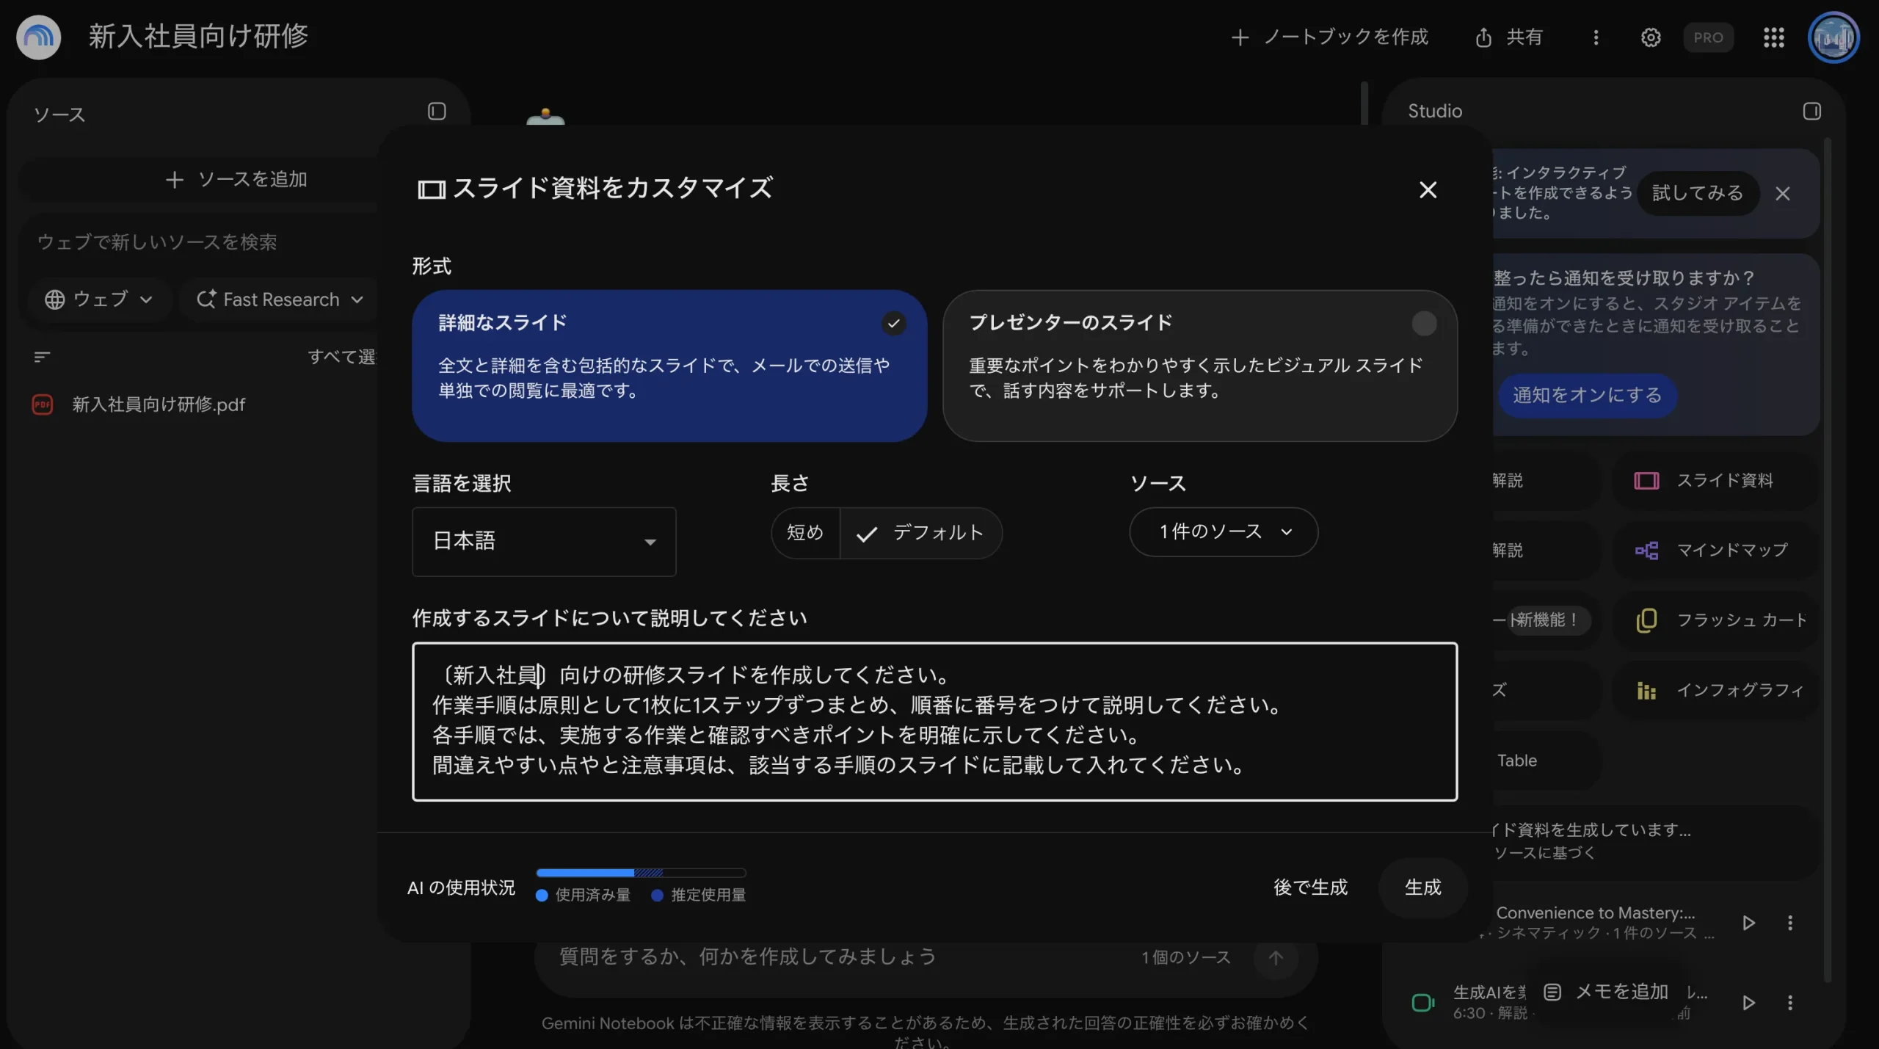Viewport: 1879px width, 1049px height.
Task: Click the ソースを追加 button
Action: [236, 180]
